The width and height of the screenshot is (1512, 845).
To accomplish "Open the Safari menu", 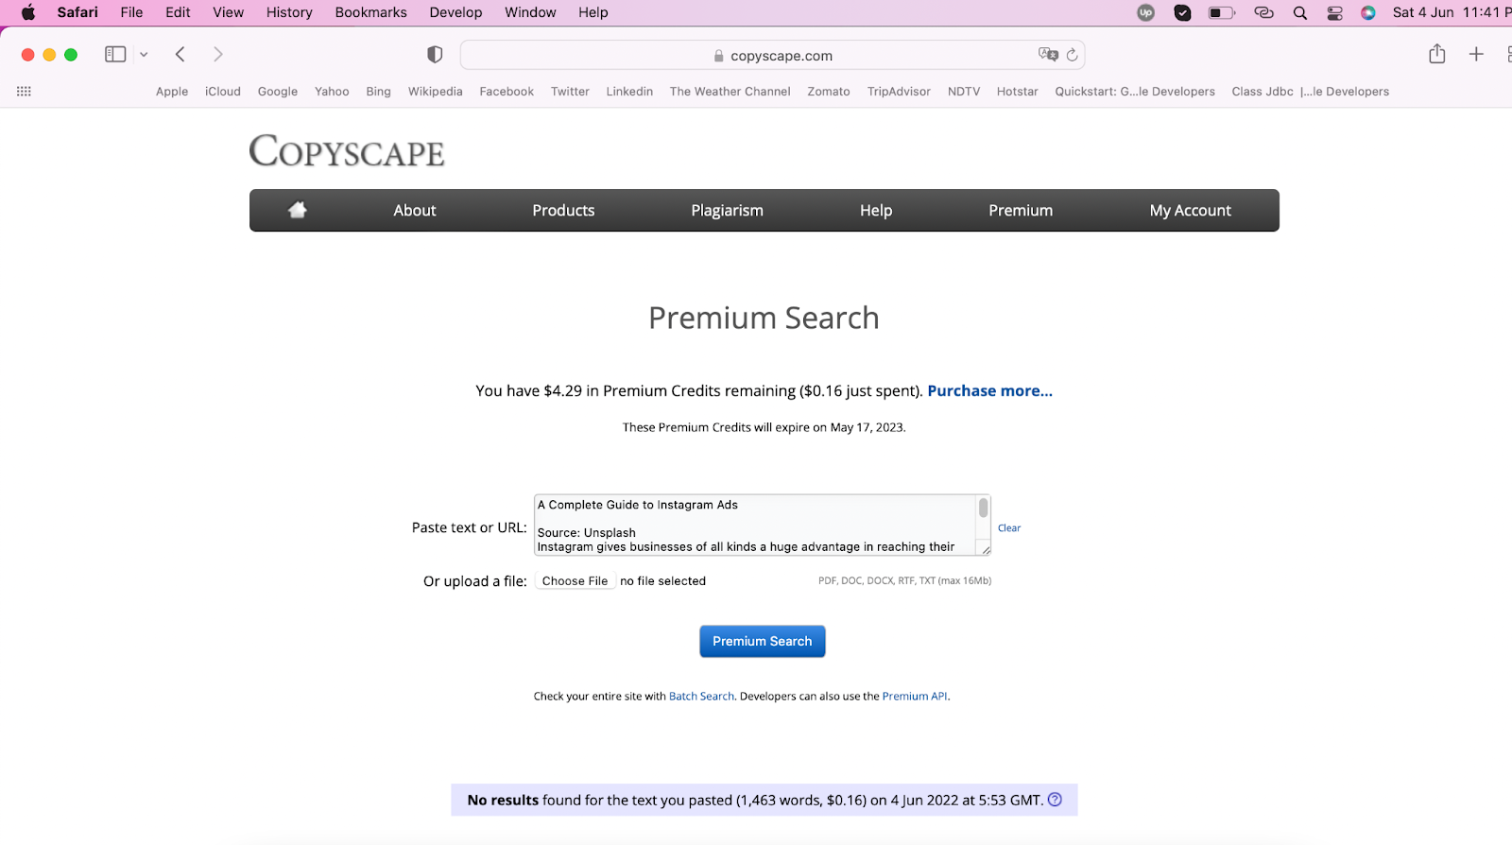I will pos(77,12).
